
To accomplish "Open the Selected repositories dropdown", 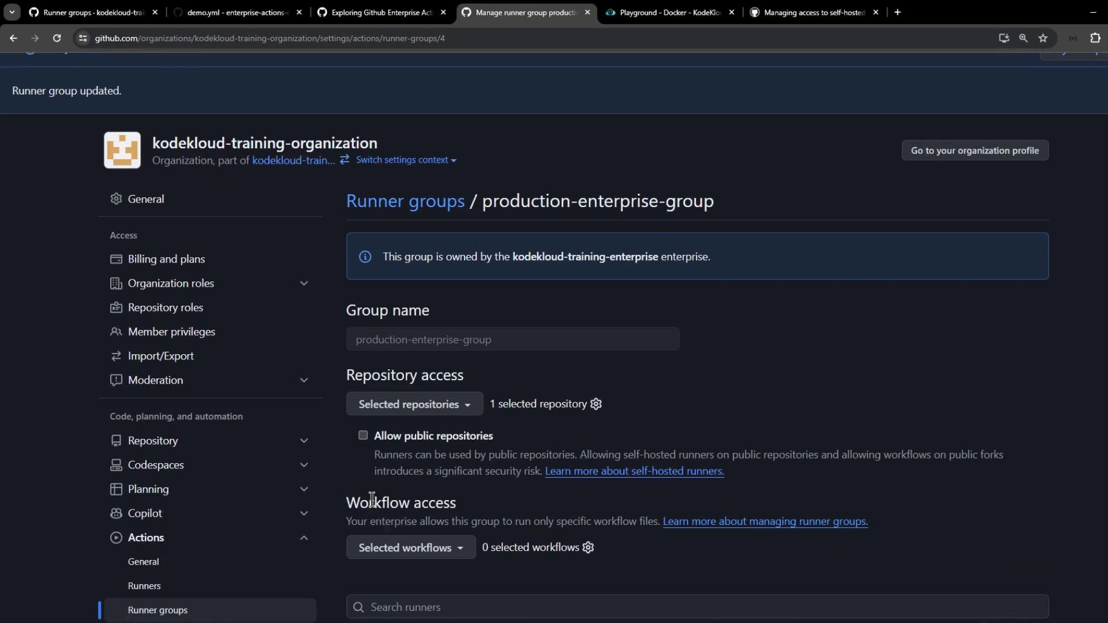I will click(414, 404).
